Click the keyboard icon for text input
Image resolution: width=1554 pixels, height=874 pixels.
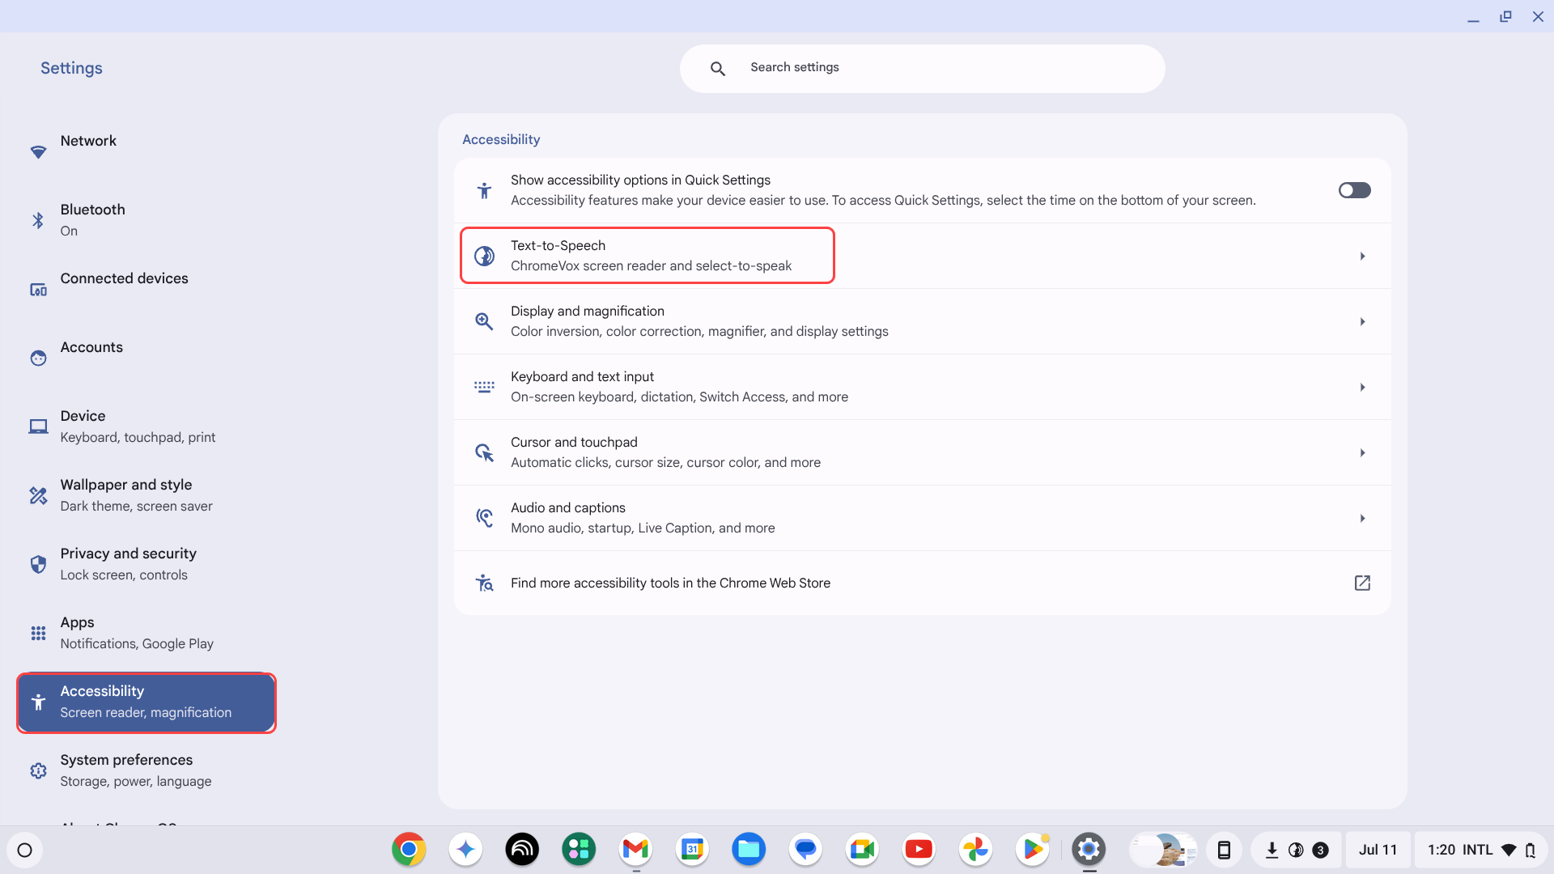(484, 387)
